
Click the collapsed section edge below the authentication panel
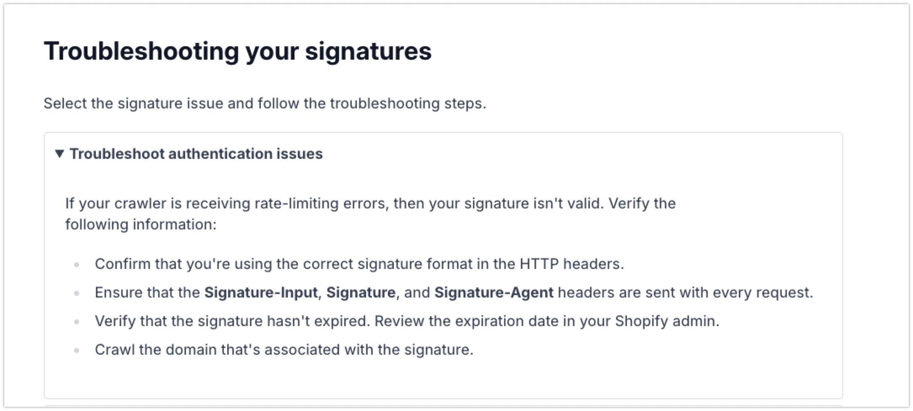443,406
